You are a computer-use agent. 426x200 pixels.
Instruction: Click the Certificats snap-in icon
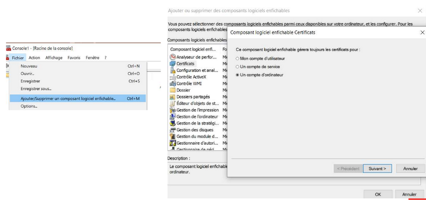tap(172, 64)
